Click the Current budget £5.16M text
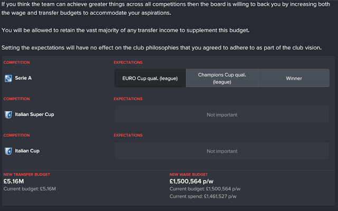The image size is (338, 211). (x=30, y=189)
